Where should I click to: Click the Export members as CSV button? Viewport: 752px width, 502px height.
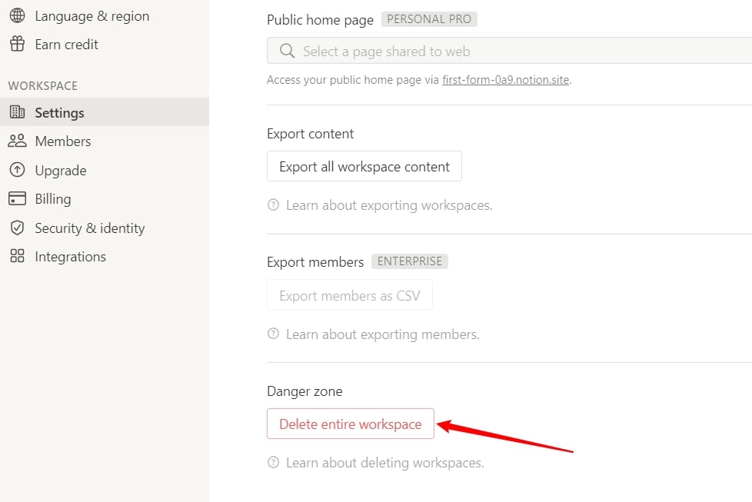click(350, 295)
